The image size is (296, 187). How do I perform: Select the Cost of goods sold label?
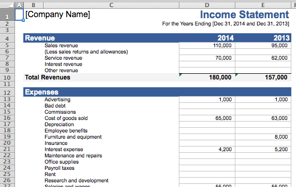66,118
